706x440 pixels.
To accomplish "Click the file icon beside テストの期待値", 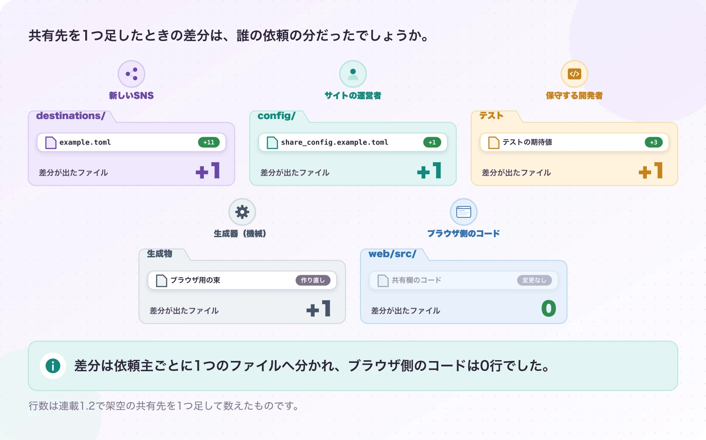I will [x=494, y=142].
